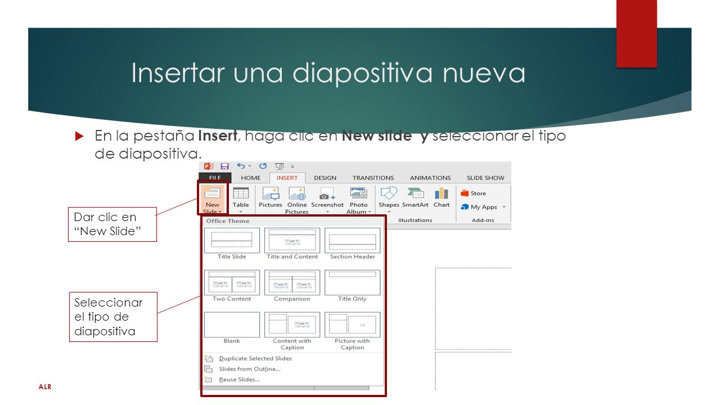This screenshot has width=720, height=405.
Task: Open the ANIMATIONS tab
Action: [x=430, y=178]
